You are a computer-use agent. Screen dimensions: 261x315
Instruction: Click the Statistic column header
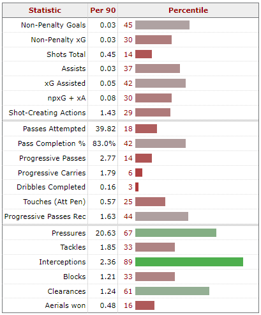(45, 10)
